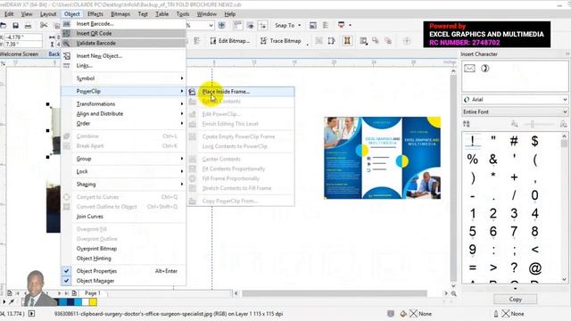Click the Trace Bitmap tool
This screenshot has height=321, width=571.
coord(281,41)
